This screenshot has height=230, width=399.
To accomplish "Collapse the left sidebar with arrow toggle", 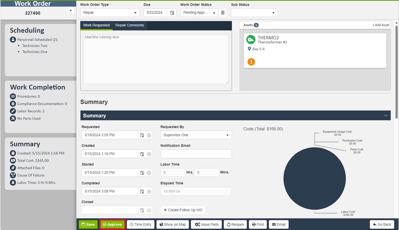I will pyautogui.click(x=71, y=10).
